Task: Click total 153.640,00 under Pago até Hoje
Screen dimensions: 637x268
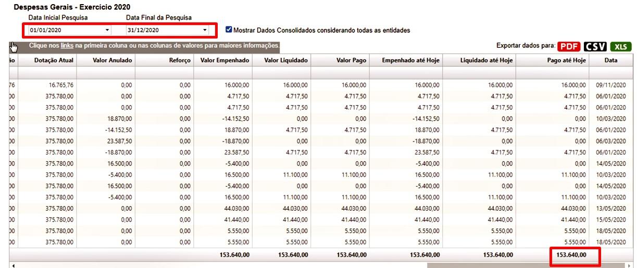Action: coord(571,255)
